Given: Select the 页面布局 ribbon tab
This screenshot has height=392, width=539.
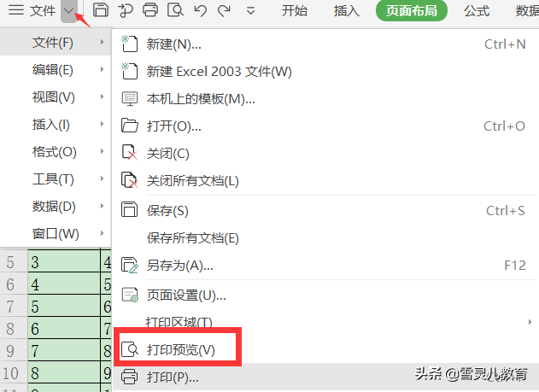Looking at the screenshot, I should coord(412,11).
